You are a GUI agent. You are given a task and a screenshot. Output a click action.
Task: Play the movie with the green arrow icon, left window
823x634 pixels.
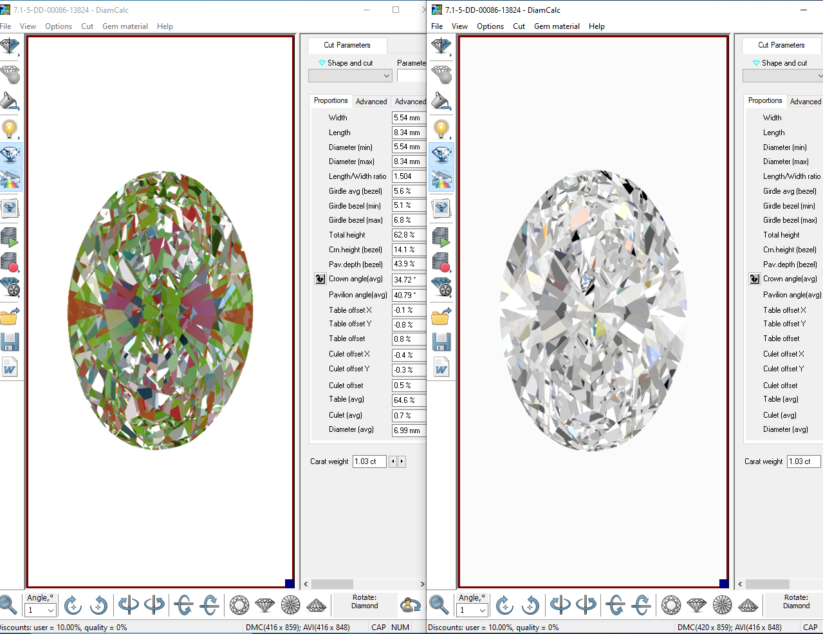(x=10, y=237)
